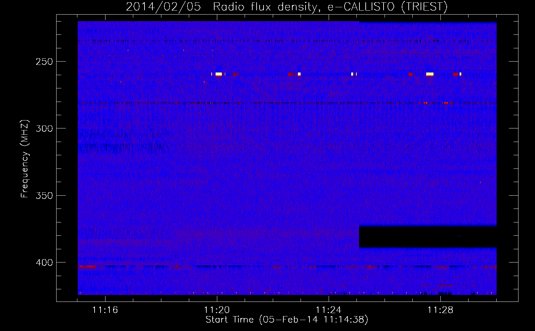Click the 11:28 time tick label
Viewport: 535px width, 331px height.
(x=440, y=310)
